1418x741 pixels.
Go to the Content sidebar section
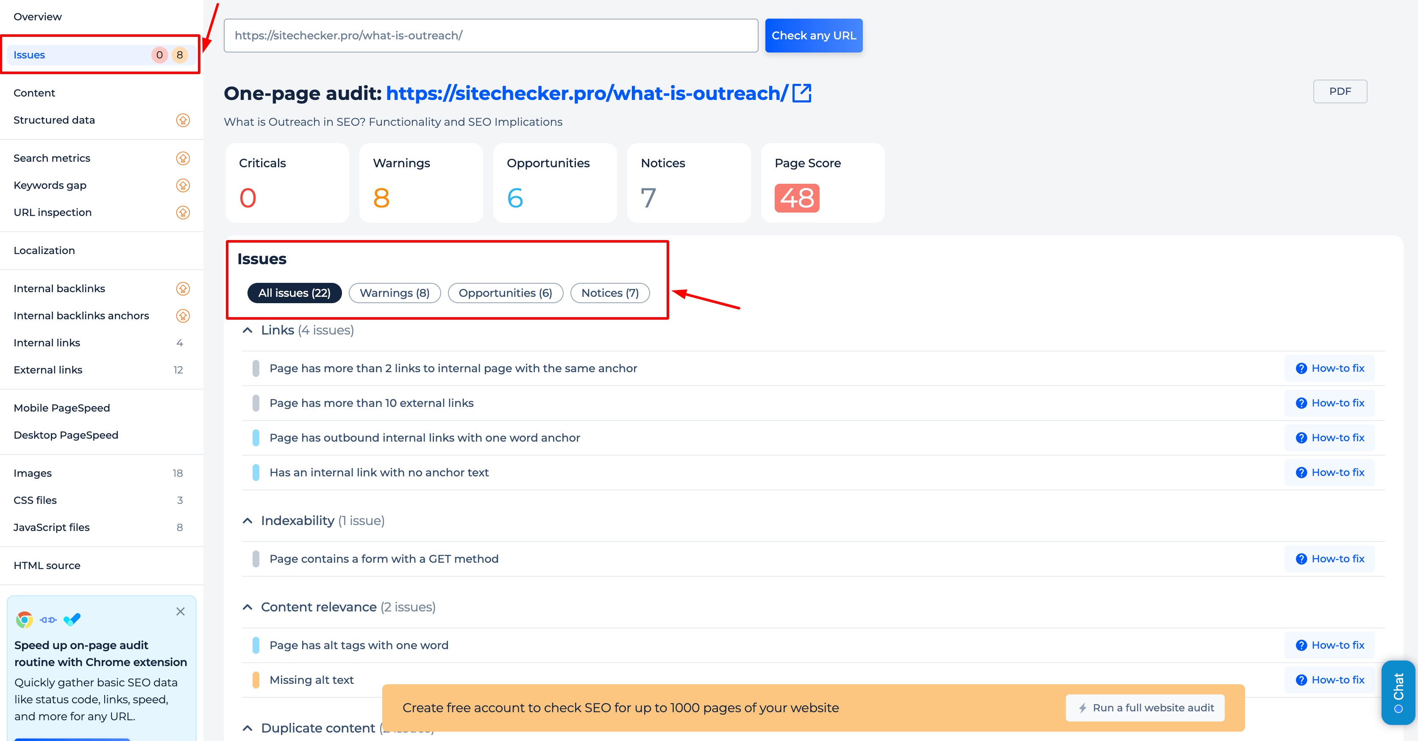[x=34, y=93]
